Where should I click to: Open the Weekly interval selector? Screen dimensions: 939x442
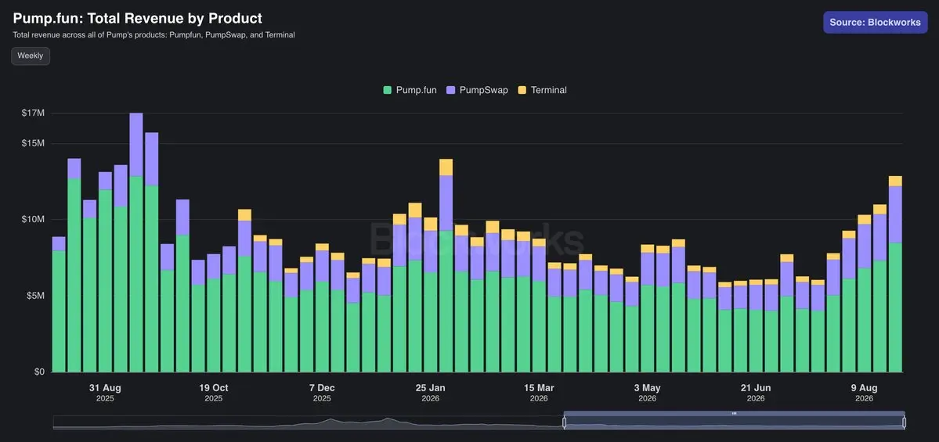(30, 56)
